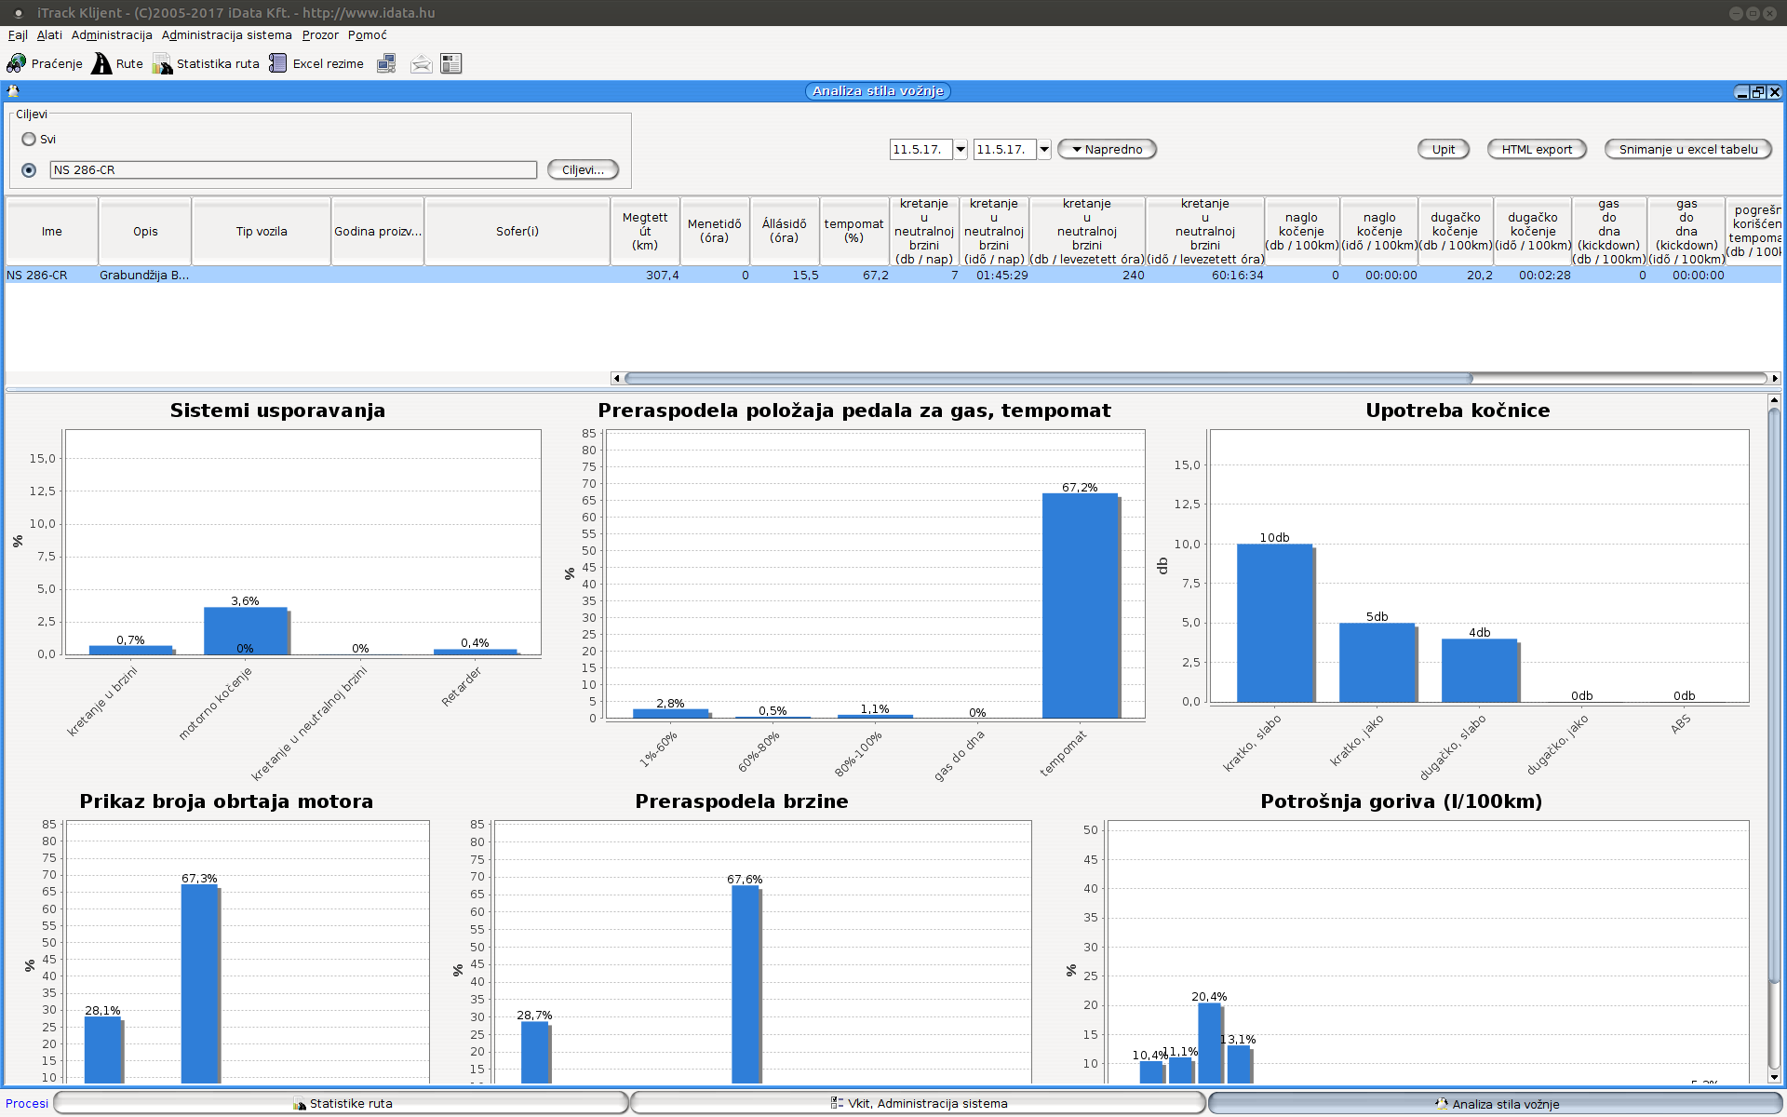1787x1117 pixels.
Task: Click the Upit query button
Action: click(x=1443, y=149)
